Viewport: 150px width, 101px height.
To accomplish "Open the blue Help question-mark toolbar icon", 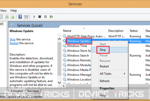I will click(x=20, y=17).
